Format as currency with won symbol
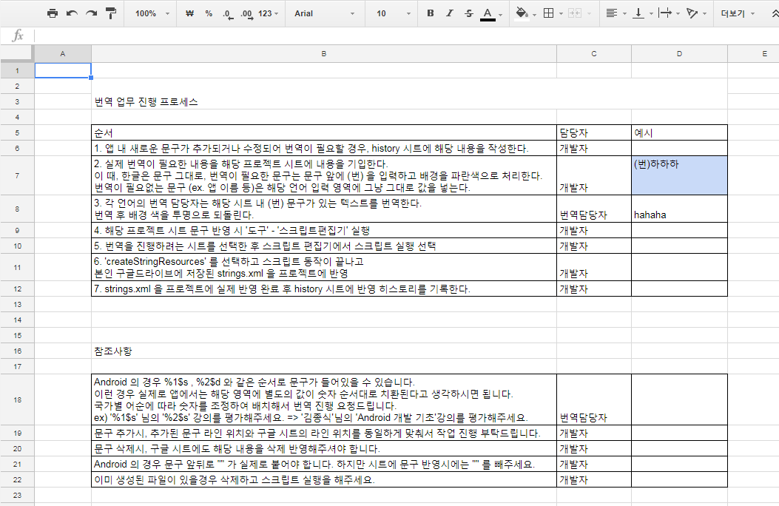 [189, 13]
